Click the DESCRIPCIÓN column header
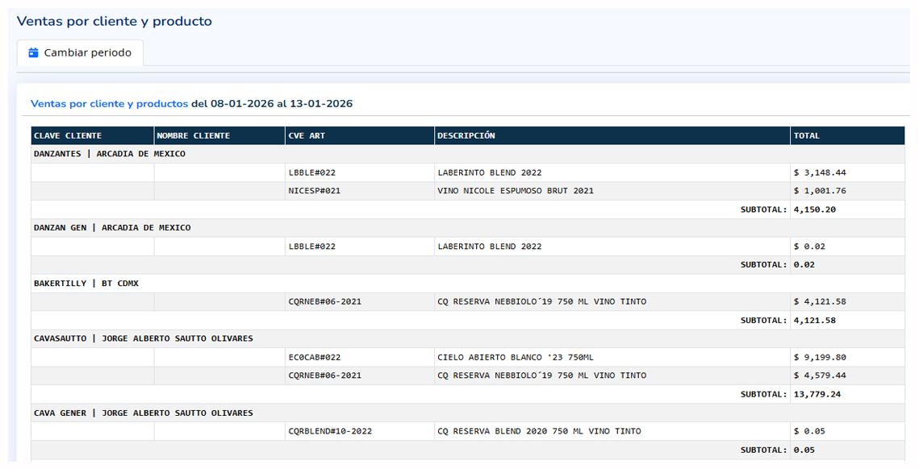919x469 pixels. pos(466,135)
